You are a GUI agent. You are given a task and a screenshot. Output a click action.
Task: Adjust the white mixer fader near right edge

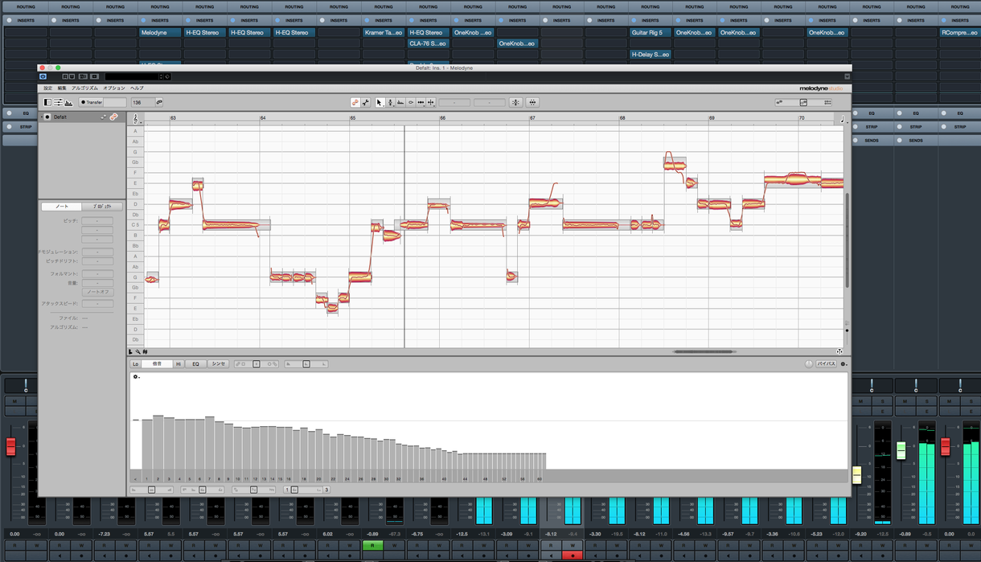point(901,450)
